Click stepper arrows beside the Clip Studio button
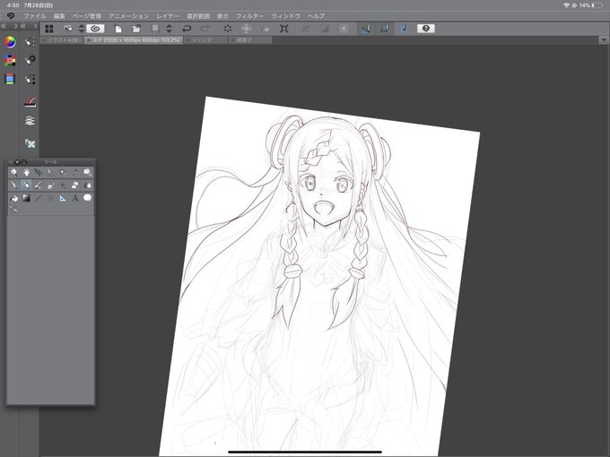This screenshot has width=610, height=457. 82,29
